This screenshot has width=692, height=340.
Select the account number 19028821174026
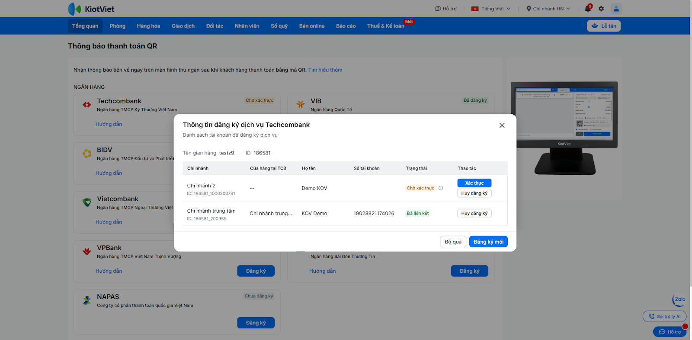point(374,214)
